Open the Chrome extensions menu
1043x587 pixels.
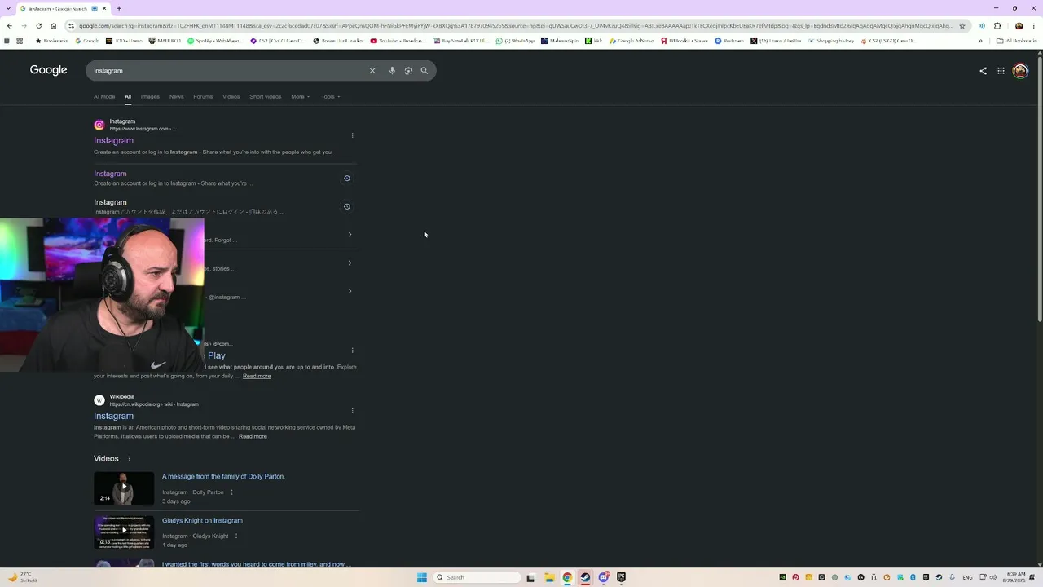point(997,26)
